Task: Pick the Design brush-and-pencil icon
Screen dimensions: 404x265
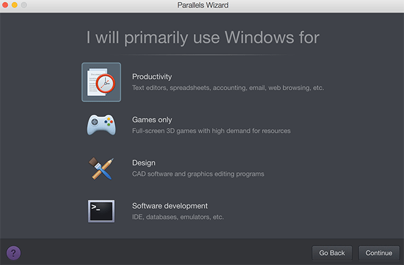Action: click(101, 168)
